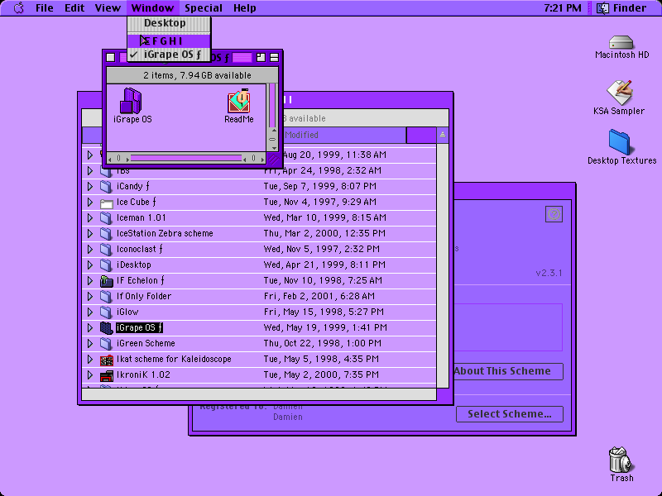
Task: Toggle the sort order button in list header
Action: coord(442,135)
